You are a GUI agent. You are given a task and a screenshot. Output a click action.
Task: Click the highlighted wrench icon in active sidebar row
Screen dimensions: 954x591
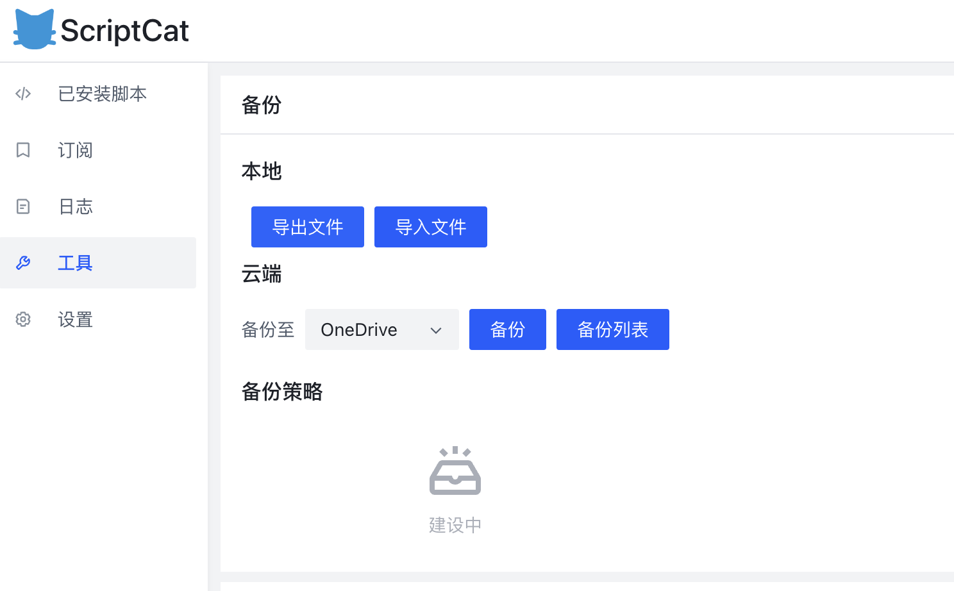(x=23, y=263)
